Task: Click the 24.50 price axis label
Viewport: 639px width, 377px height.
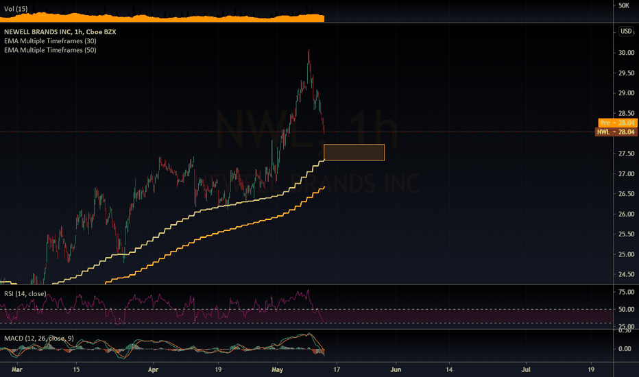Action: [626, 274]
